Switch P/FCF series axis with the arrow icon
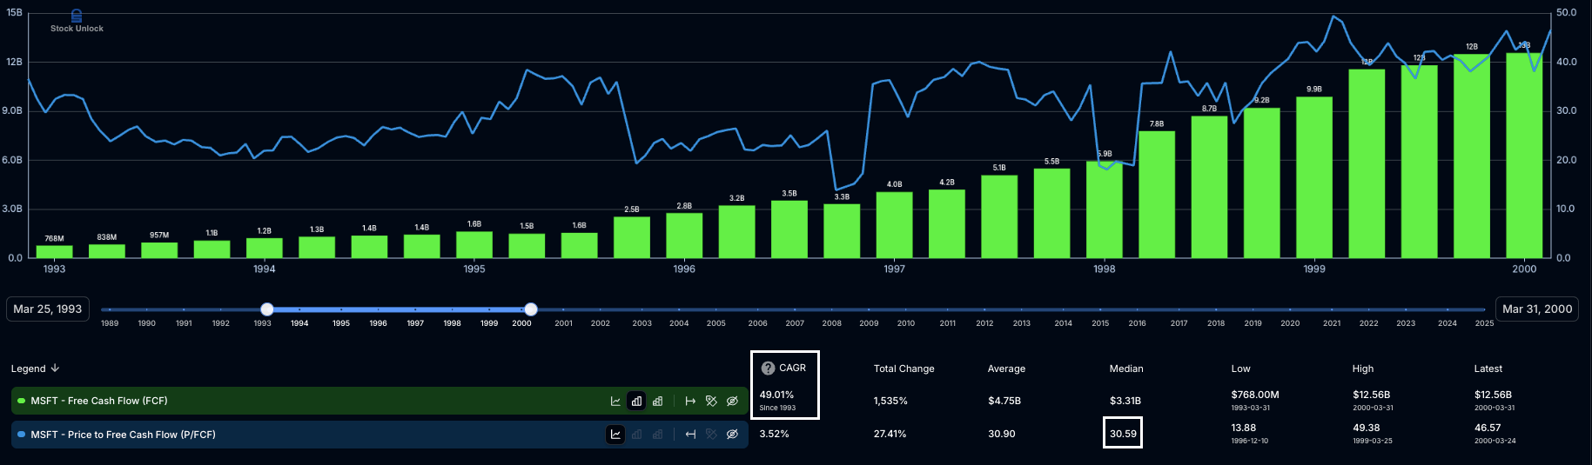This screenshot has width=1592, height=465. 690,434
